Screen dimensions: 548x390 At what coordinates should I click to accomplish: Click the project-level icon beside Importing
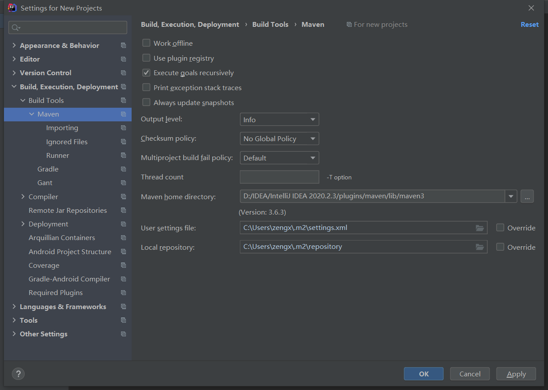(123, 128)
